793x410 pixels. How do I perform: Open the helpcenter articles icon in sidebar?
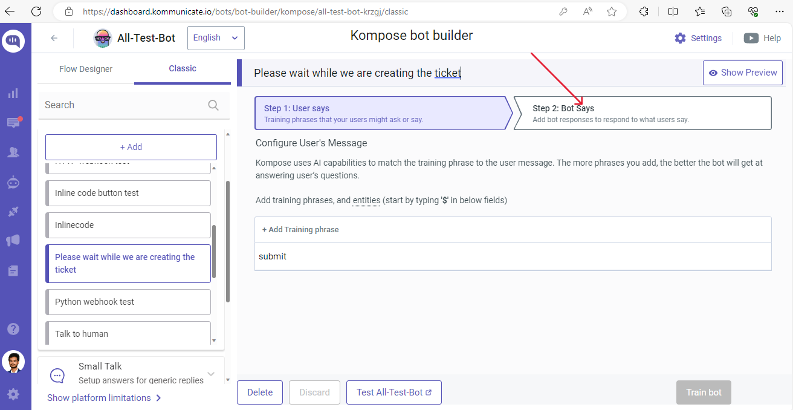pyautogui.click(x=13, y=270)
